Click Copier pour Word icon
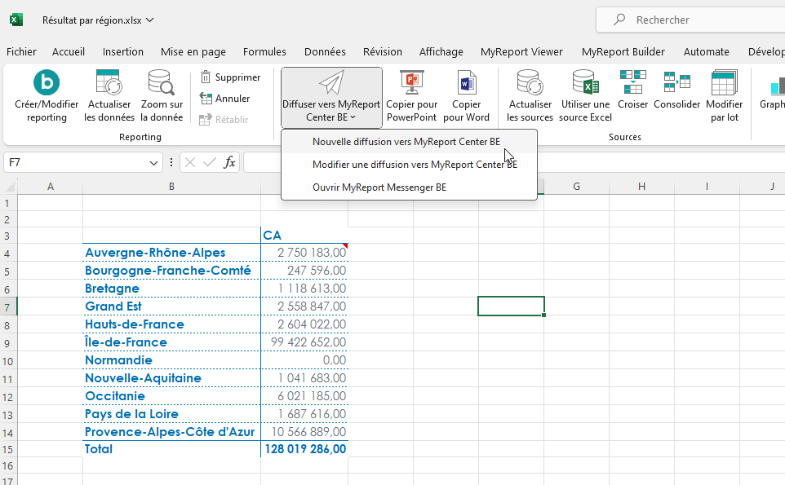This screenshot has width=785, height=485. tap(467, 84)
